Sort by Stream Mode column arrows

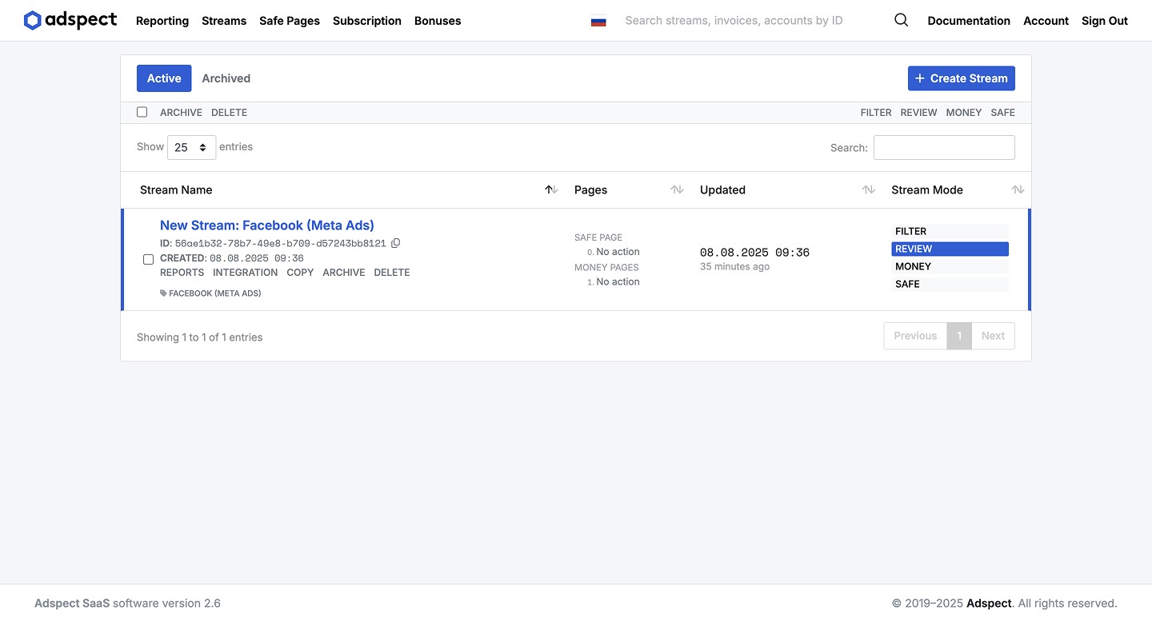point(1017,189)
